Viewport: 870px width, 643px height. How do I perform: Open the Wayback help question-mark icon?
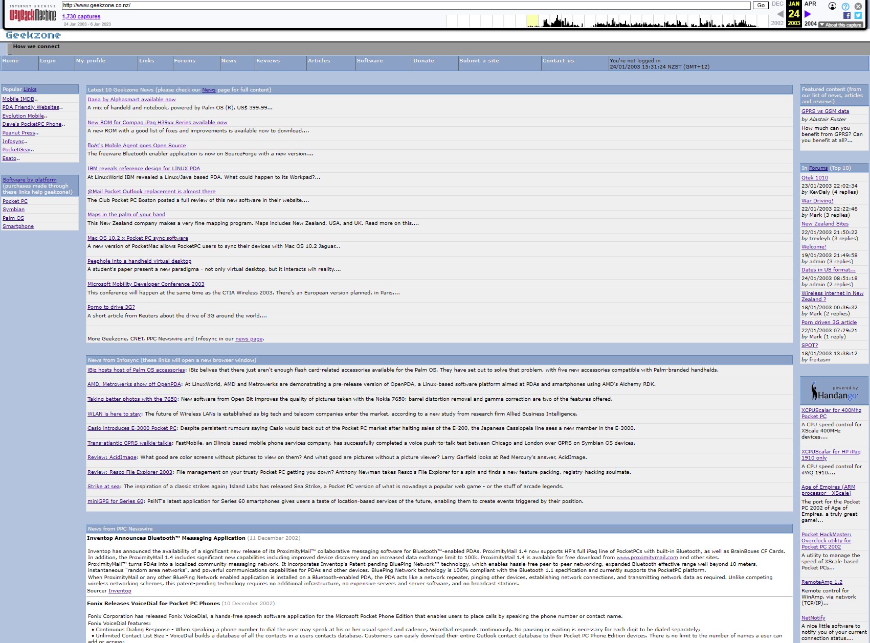(845, 6)
